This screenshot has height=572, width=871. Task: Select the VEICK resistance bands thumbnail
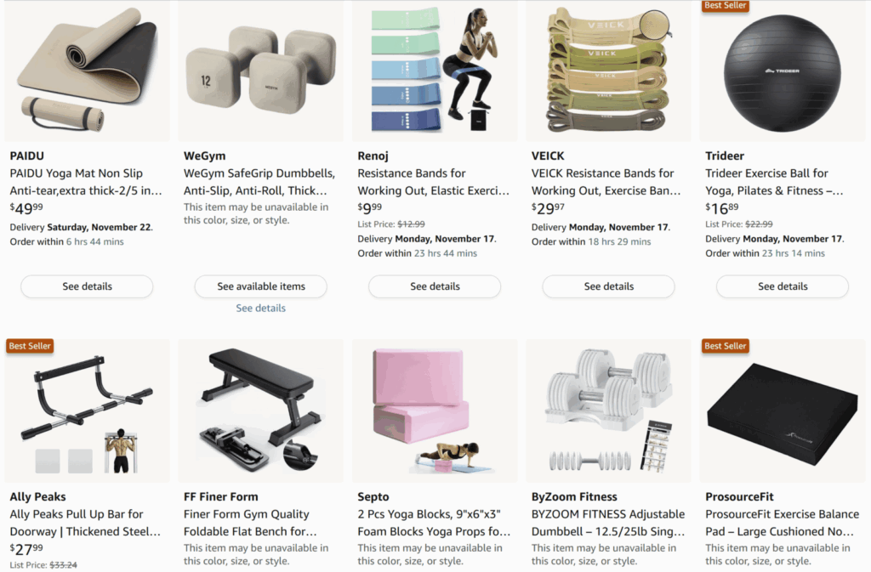point(609,71)
